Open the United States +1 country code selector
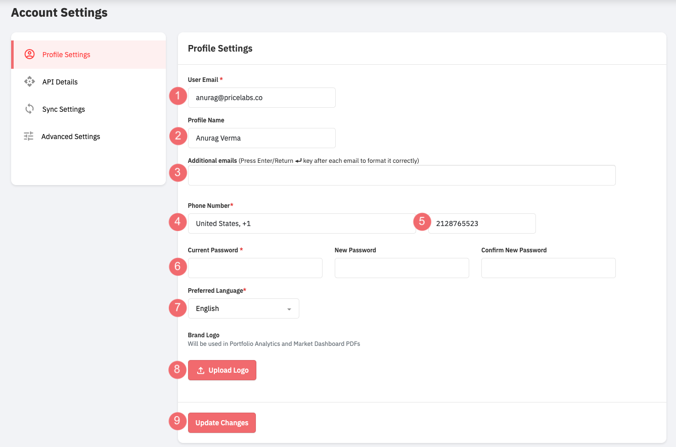The image size is (676, 447). [301, 223]
